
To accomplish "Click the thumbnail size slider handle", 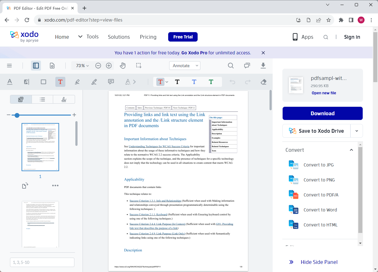I will click(x=17, y=115).
